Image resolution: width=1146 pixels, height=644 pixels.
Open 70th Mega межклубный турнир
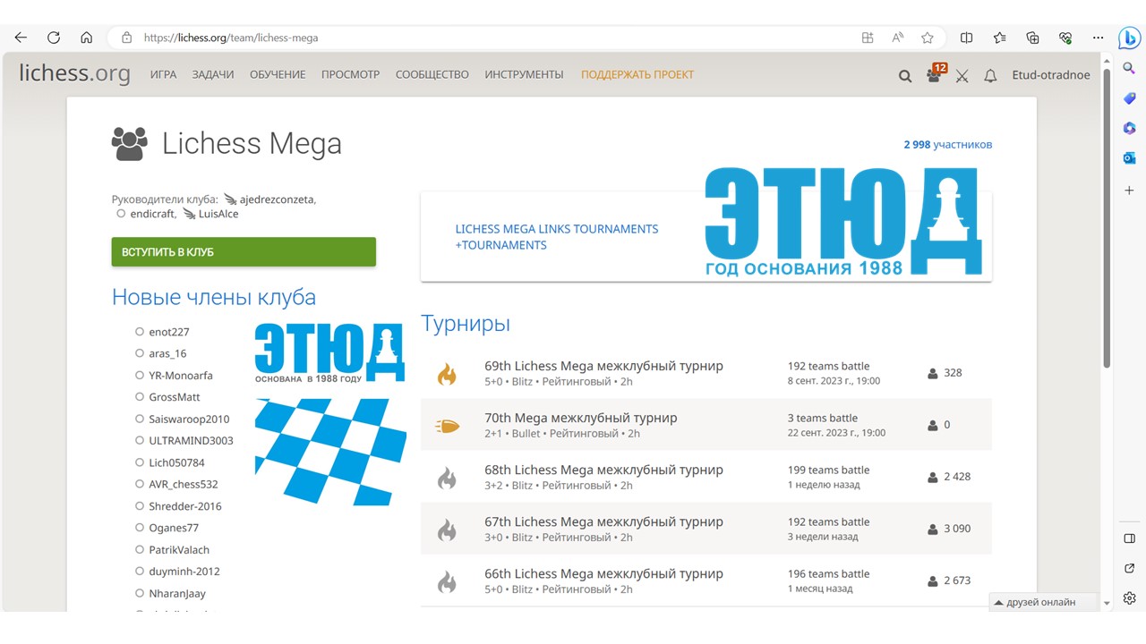(x=581, y=418)
